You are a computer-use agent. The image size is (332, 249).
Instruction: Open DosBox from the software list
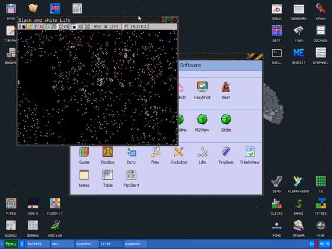point(108,155)
